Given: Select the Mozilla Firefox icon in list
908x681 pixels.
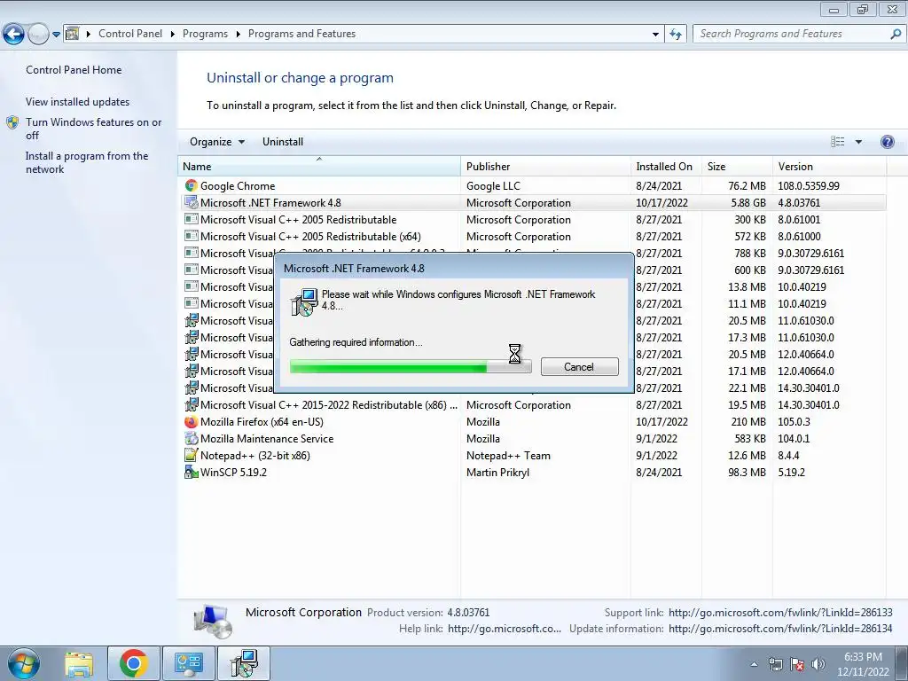Looking at the screenshot, I should coord(191,421).
